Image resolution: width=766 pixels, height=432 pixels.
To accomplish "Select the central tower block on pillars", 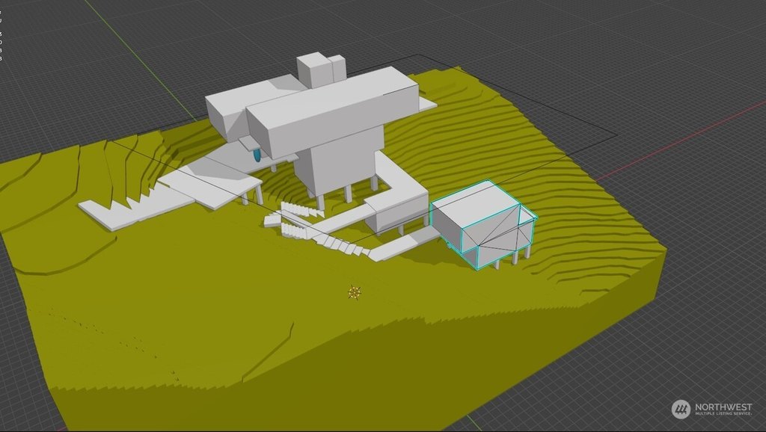I will point(337,161).
